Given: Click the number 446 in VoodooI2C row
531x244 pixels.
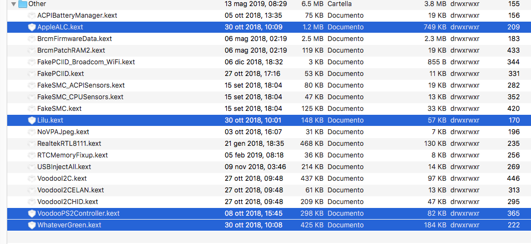Looking at the screenshot, I should click(514, 179).
